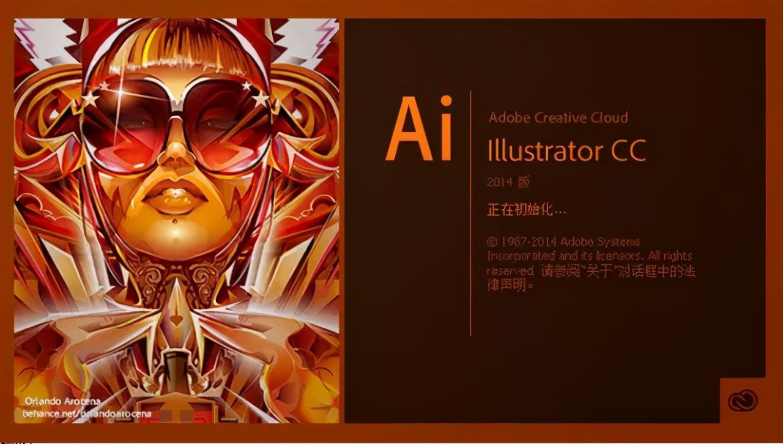Open the behance.net/orlandoarocena link

pyautogui.click(x=87, y=413)
